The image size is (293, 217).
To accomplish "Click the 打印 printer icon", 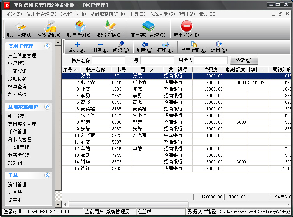I will point(165,47).
